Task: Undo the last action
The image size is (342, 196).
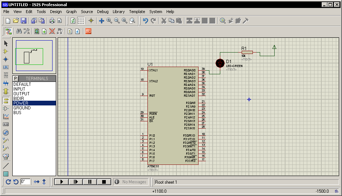Action: pyautogui.click(x=146, y=21)
